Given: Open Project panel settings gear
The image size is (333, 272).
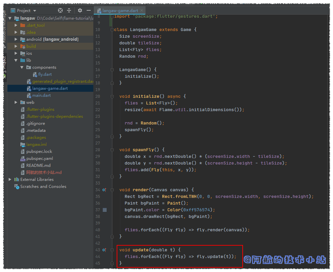Looking at the screenshot, I should [80, 11].
